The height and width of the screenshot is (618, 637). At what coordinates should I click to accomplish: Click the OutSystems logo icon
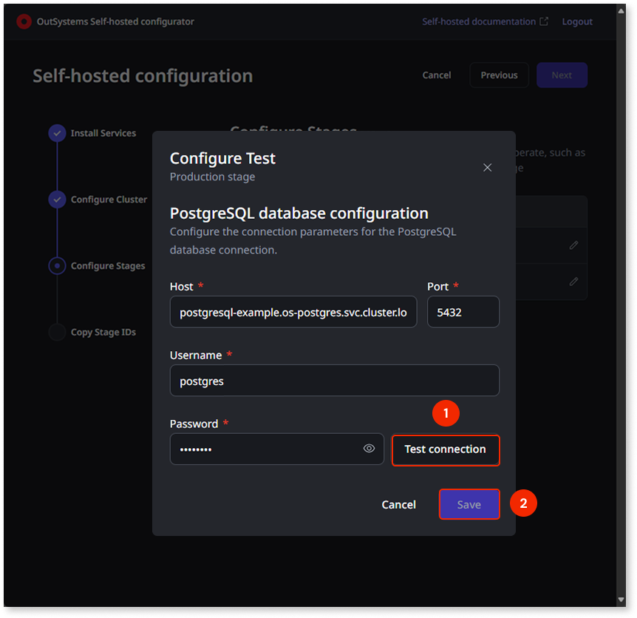(24, 21)
